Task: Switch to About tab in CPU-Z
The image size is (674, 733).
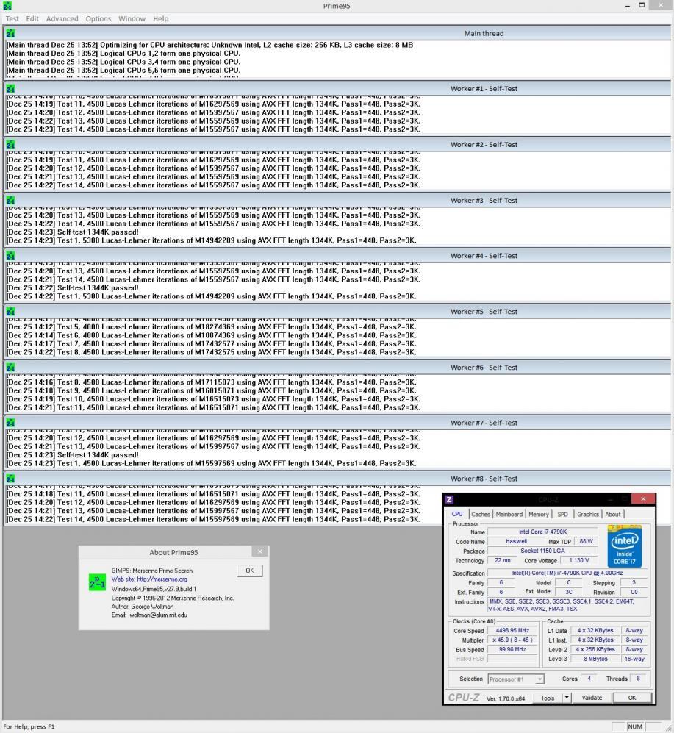Action: click(613, 514)
